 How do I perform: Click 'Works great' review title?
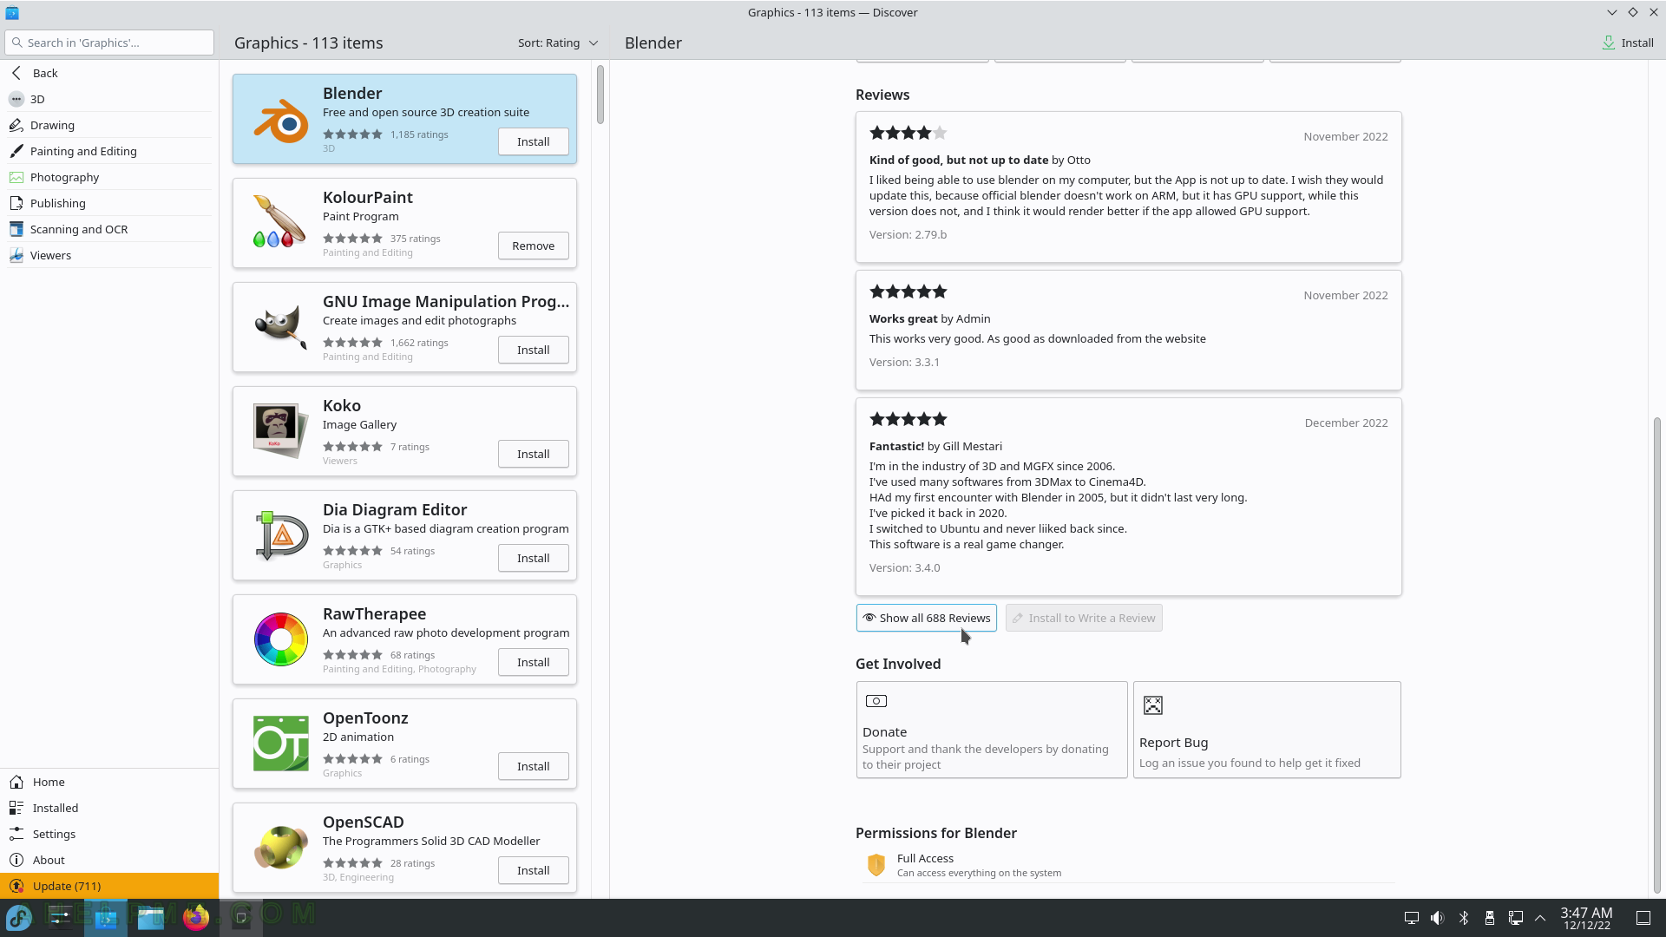tap(903, 318)
